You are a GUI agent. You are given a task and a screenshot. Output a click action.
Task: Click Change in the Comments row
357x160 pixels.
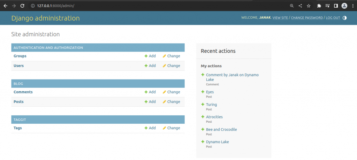(x=171, y=92)
